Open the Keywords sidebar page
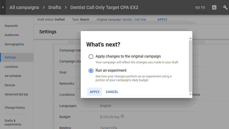 pyautogui.click(x=11, y=26)
